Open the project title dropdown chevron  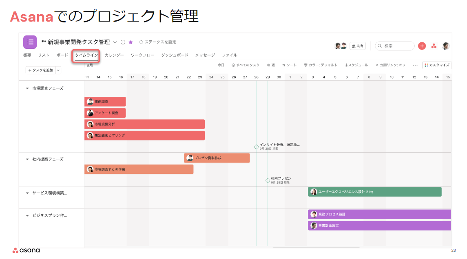[x=115, y=42]
